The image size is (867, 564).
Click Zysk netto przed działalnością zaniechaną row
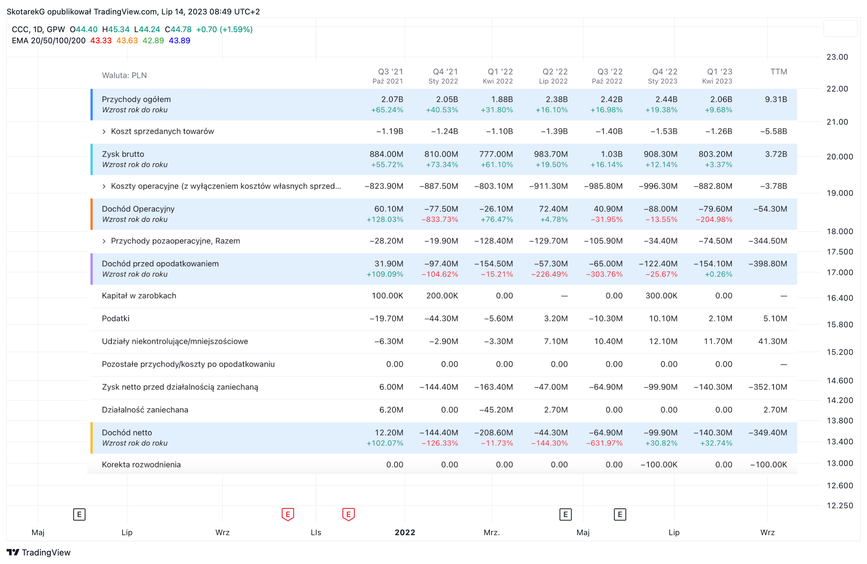[x=444, y=387]
